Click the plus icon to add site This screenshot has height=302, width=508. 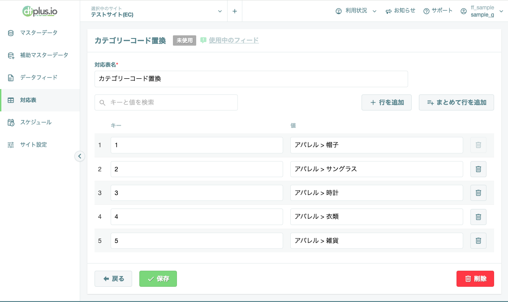click(x=235, y=11)
